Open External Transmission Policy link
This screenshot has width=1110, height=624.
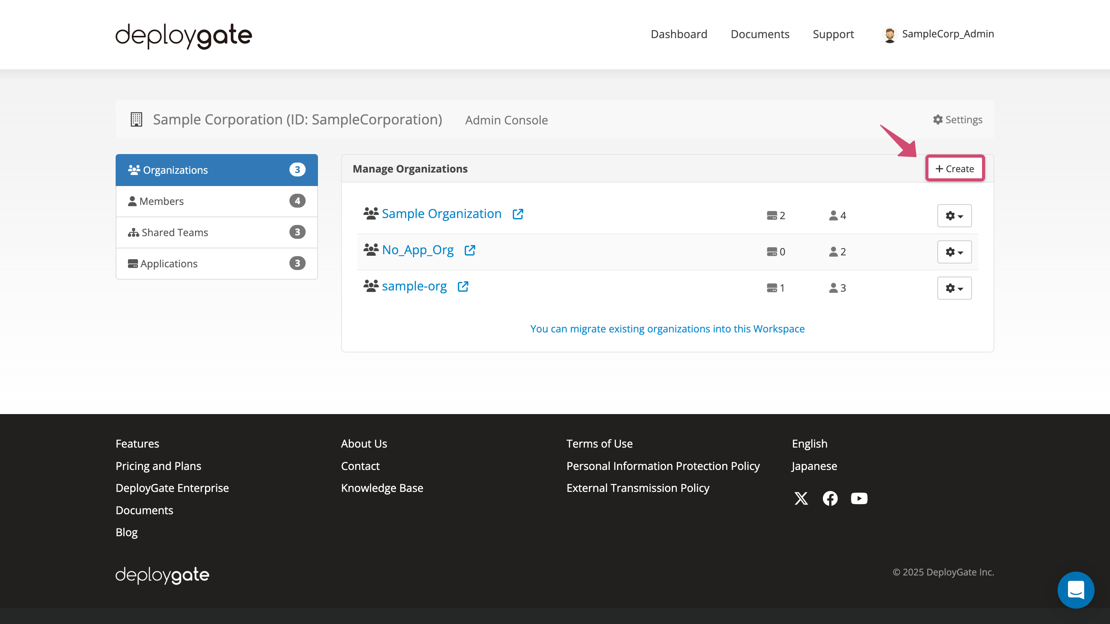tap(638, 488)
